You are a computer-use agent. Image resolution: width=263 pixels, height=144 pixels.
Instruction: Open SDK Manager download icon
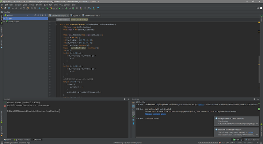(x=94, y=8)
